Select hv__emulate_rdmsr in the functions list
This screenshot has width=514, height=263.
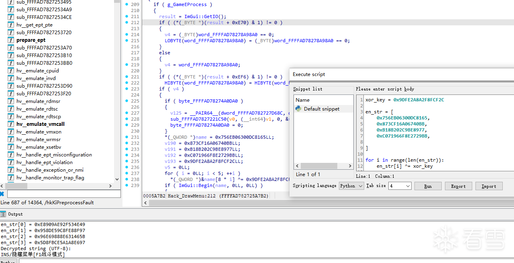pyautogui.click(x=38, y=101)
